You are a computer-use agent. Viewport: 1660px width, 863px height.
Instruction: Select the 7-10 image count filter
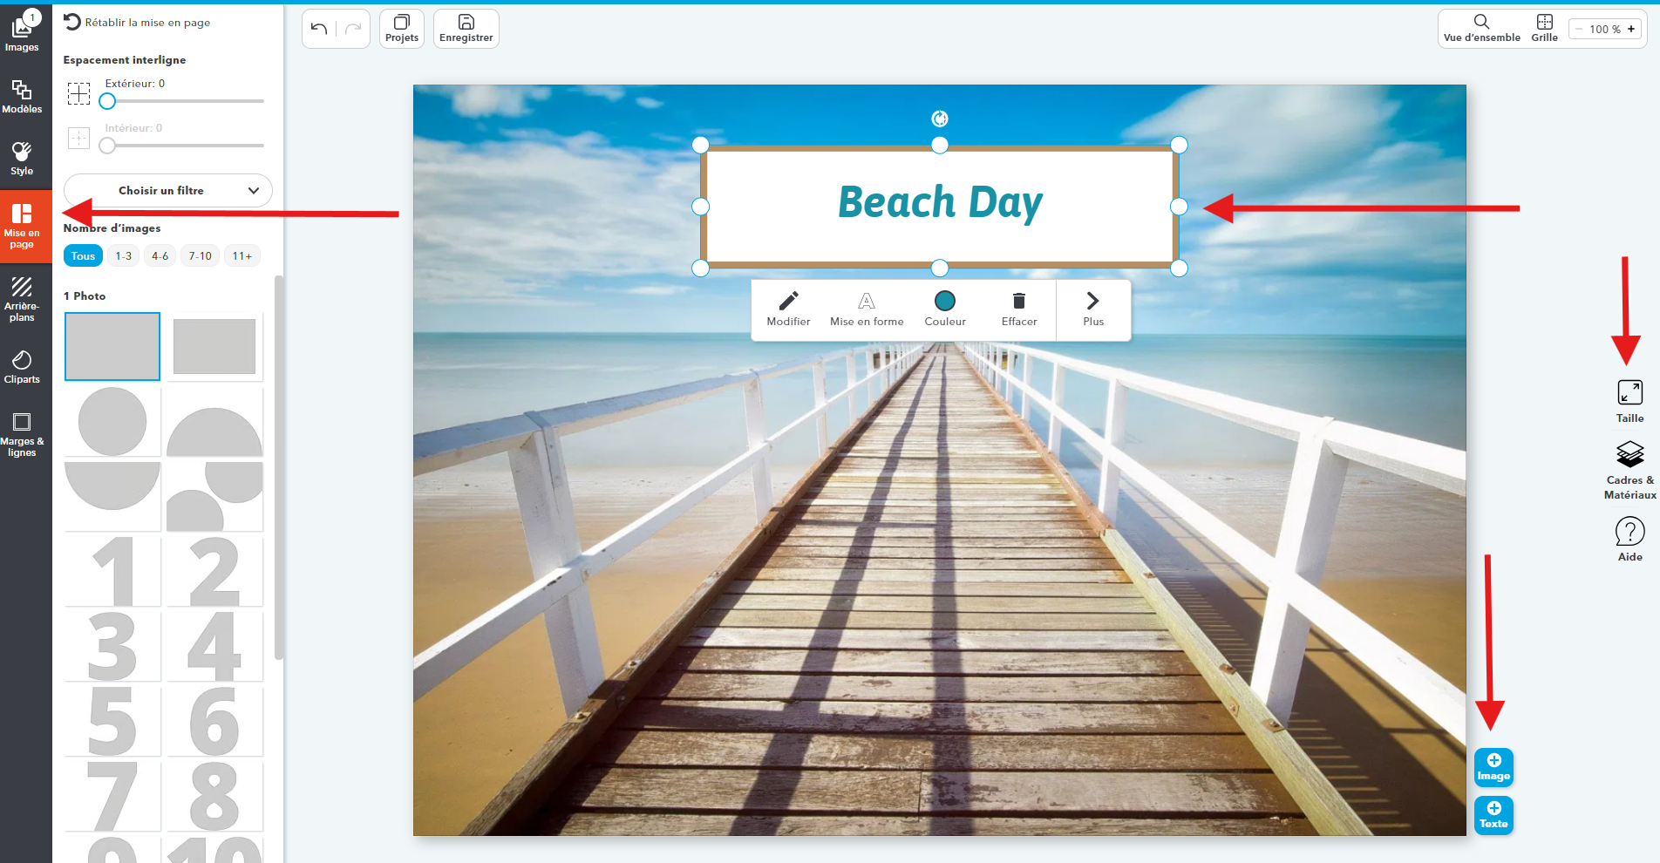click(201, 255)
